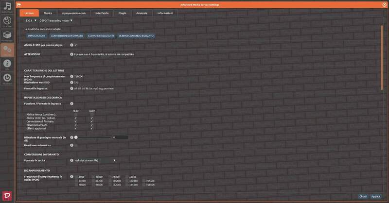Switch to the Plugin tab

pos(122,13)
